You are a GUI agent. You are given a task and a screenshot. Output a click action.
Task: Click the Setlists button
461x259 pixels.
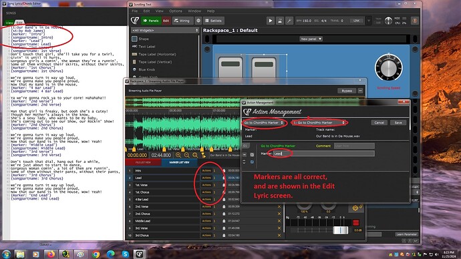tap(213, 21)
